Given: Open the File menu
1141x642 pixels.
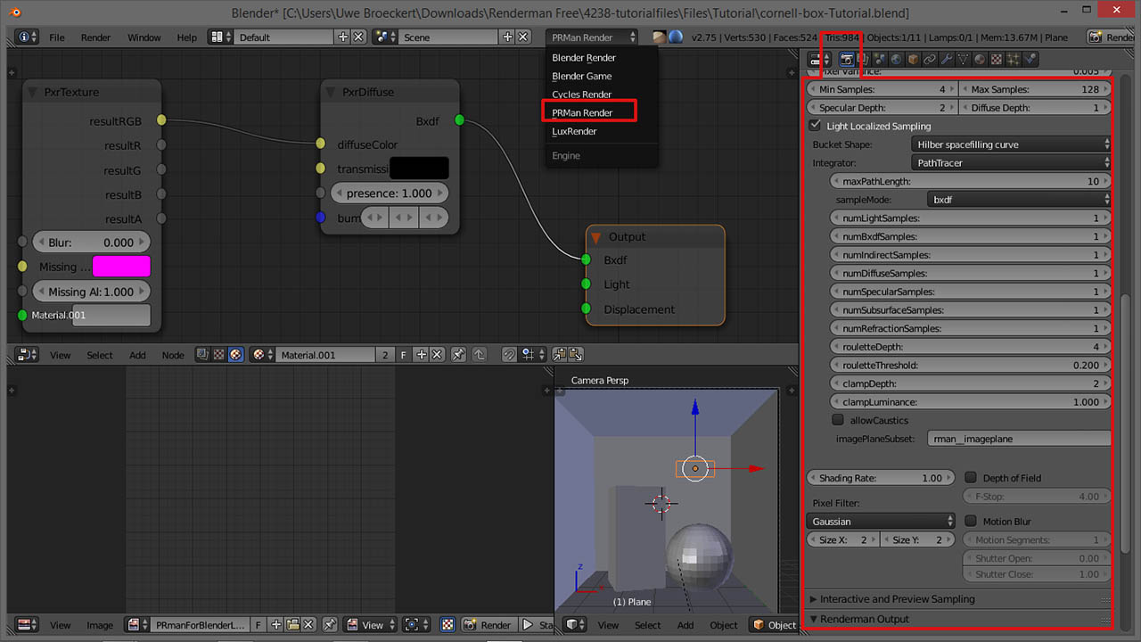Looking at the screenshot, I should pos(57,37).
